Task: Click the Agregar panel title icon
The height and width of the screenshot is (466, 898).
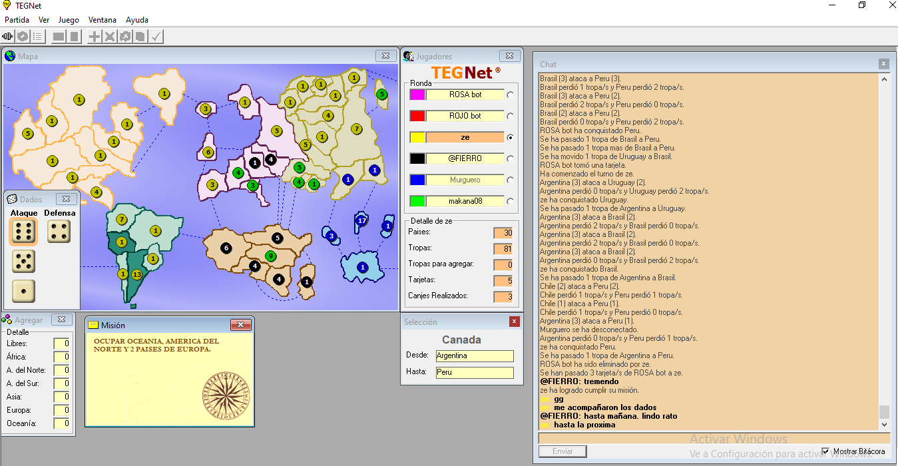Action: click(7, 320)
